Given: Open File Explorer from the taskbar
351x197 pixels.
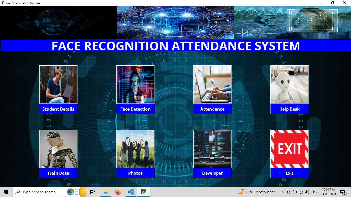Looking at the screenshot, I should [105, 192].
